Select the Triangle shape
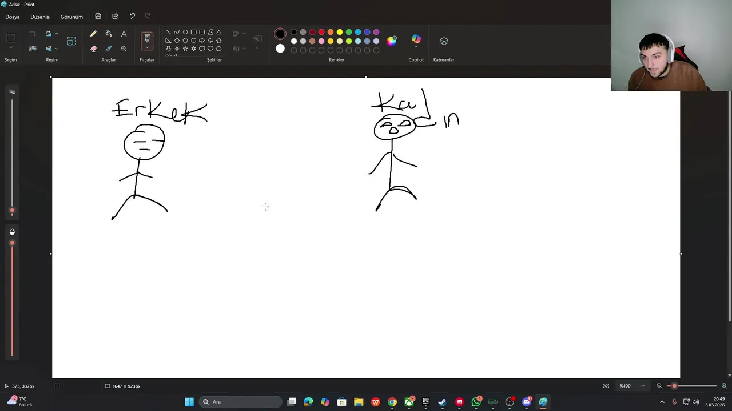This screenshot has height=411, width=732. point(218,32)
